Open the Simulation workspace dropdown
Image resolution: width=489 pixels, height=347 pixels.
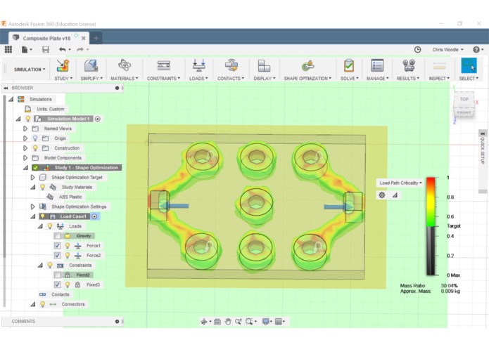[30, 70]
